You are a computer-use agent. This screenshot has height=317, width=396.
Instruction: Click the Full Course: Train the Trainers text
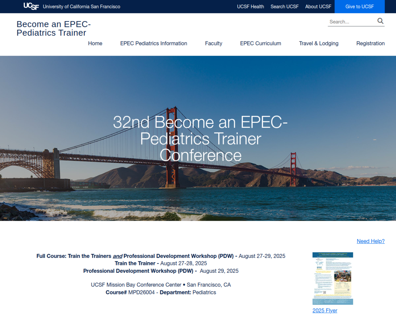[x=74, y=256]
